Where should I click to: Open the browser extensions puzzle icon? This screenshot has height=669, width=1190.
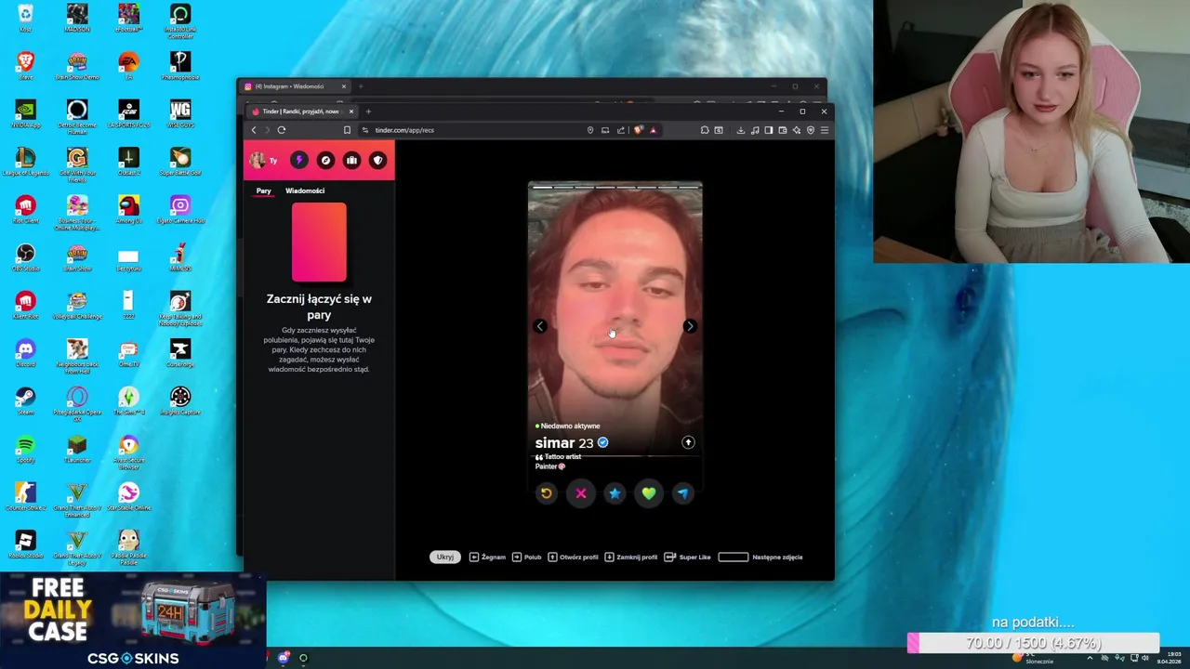(x=705, y=130)
